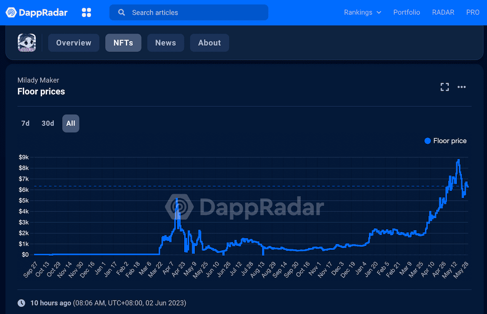This screenshot has width=487, height=314.
Task: Open the PRO link
Action: [x=473, y=13]
